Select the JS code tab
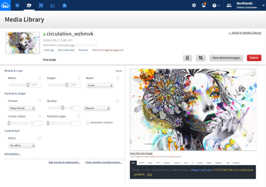The image size is (266, 187). (192, 163)
